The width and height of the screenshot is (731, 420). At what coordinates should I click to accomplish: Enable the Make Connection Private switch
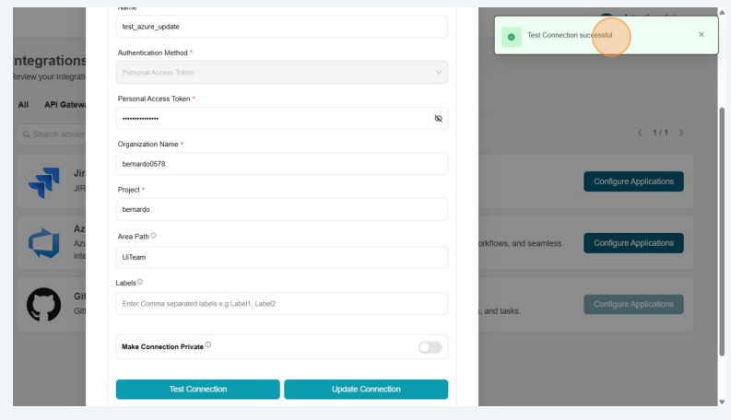(x=430, y=347)
